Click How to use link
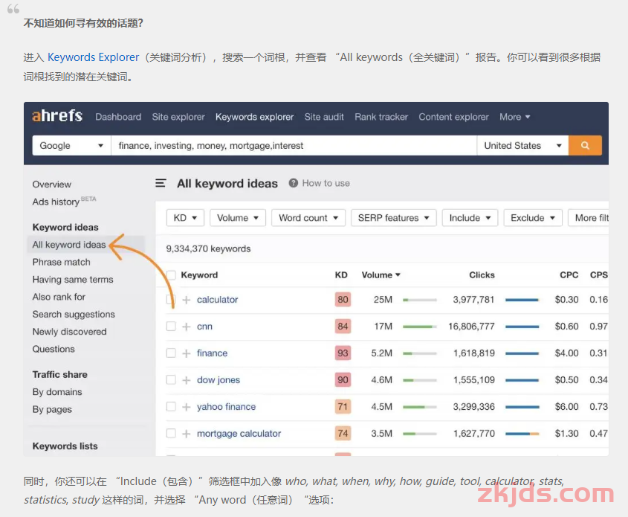This screenshot has height=517, width=628. coord(326,183)
